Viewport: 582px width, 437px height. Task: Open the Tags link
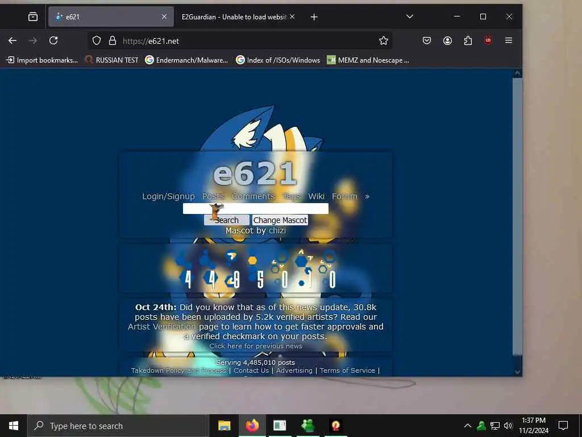(x=292, y=196)
